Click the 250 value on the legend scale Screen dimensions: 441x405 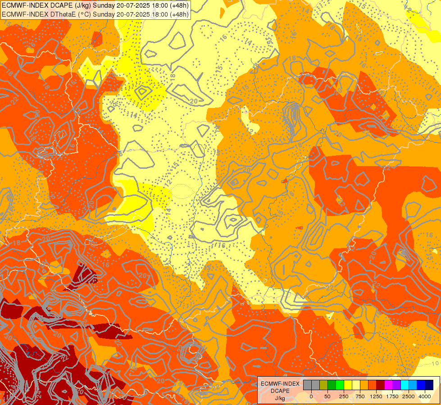tap(344, 396)
